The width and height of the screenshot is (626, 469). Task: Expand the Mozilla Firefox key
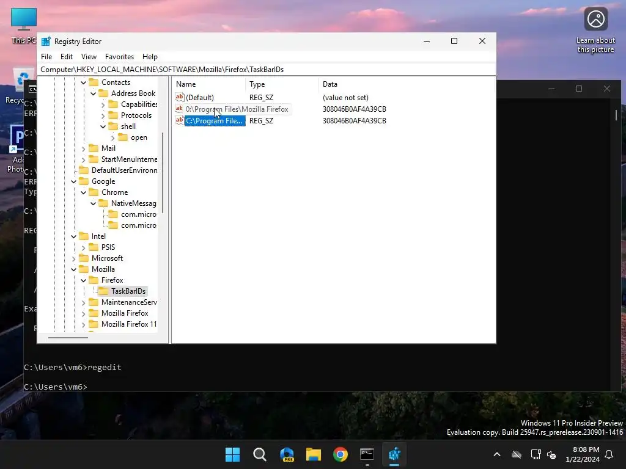point(83,313)
